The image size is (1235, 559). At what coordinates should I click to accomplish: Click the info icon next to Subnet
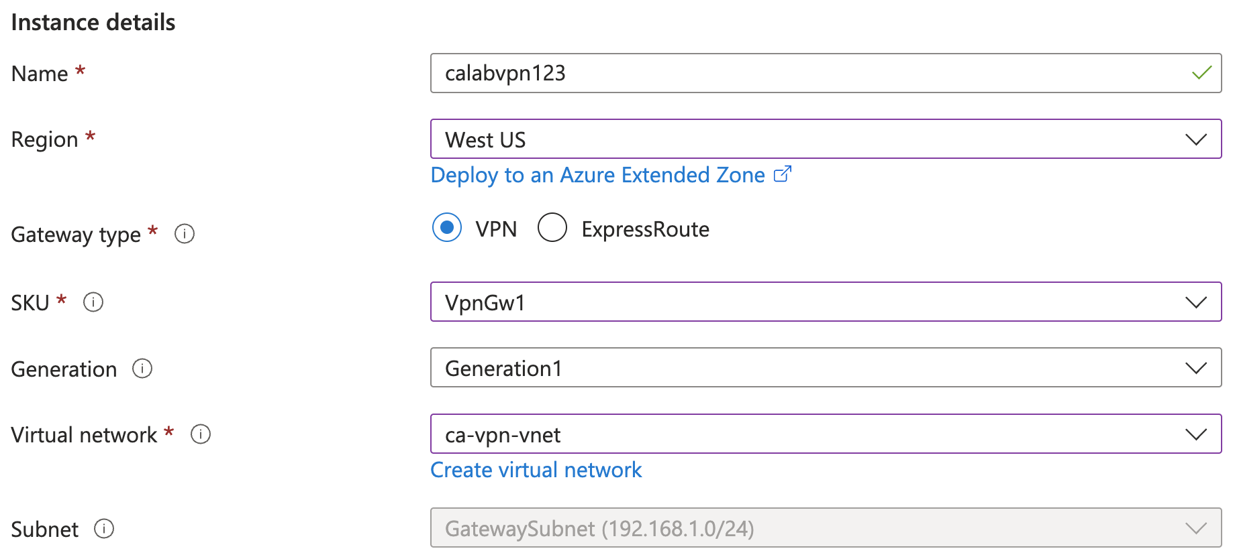[x=104, y=529]
